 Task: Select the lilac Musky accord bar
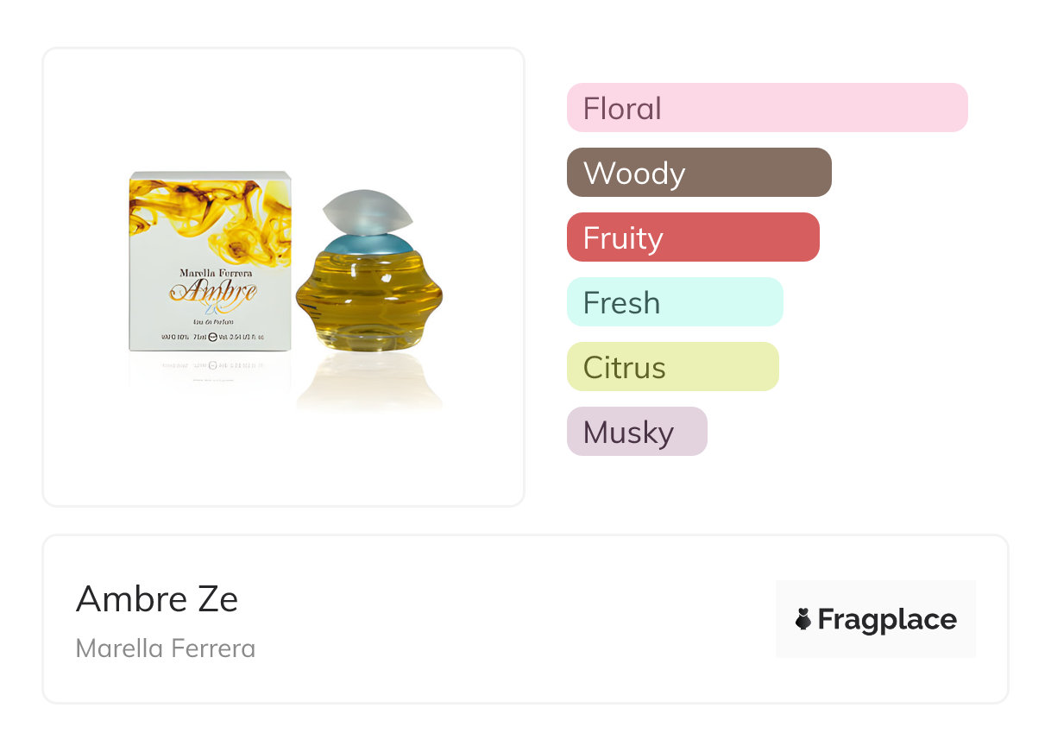coord(636,432)
